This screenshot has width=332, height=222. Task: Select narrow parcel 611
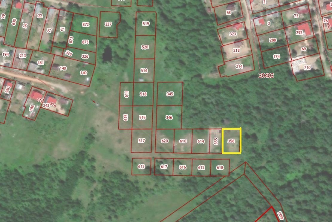[126, 94]
